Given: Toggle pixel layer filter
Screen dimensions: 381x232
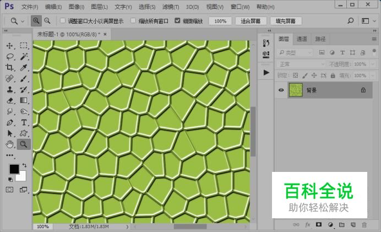Looking at the screenshot, I should [322, 52].
